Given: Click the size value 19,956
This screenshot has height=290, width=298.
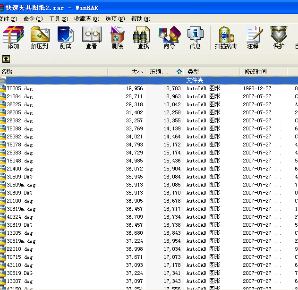Looking at the screenshot, I should tap(134, 88).
